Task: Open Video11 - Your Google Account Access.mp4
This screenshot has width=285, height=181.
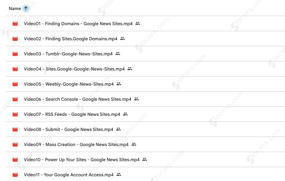Action: click(x=69, y=175)
